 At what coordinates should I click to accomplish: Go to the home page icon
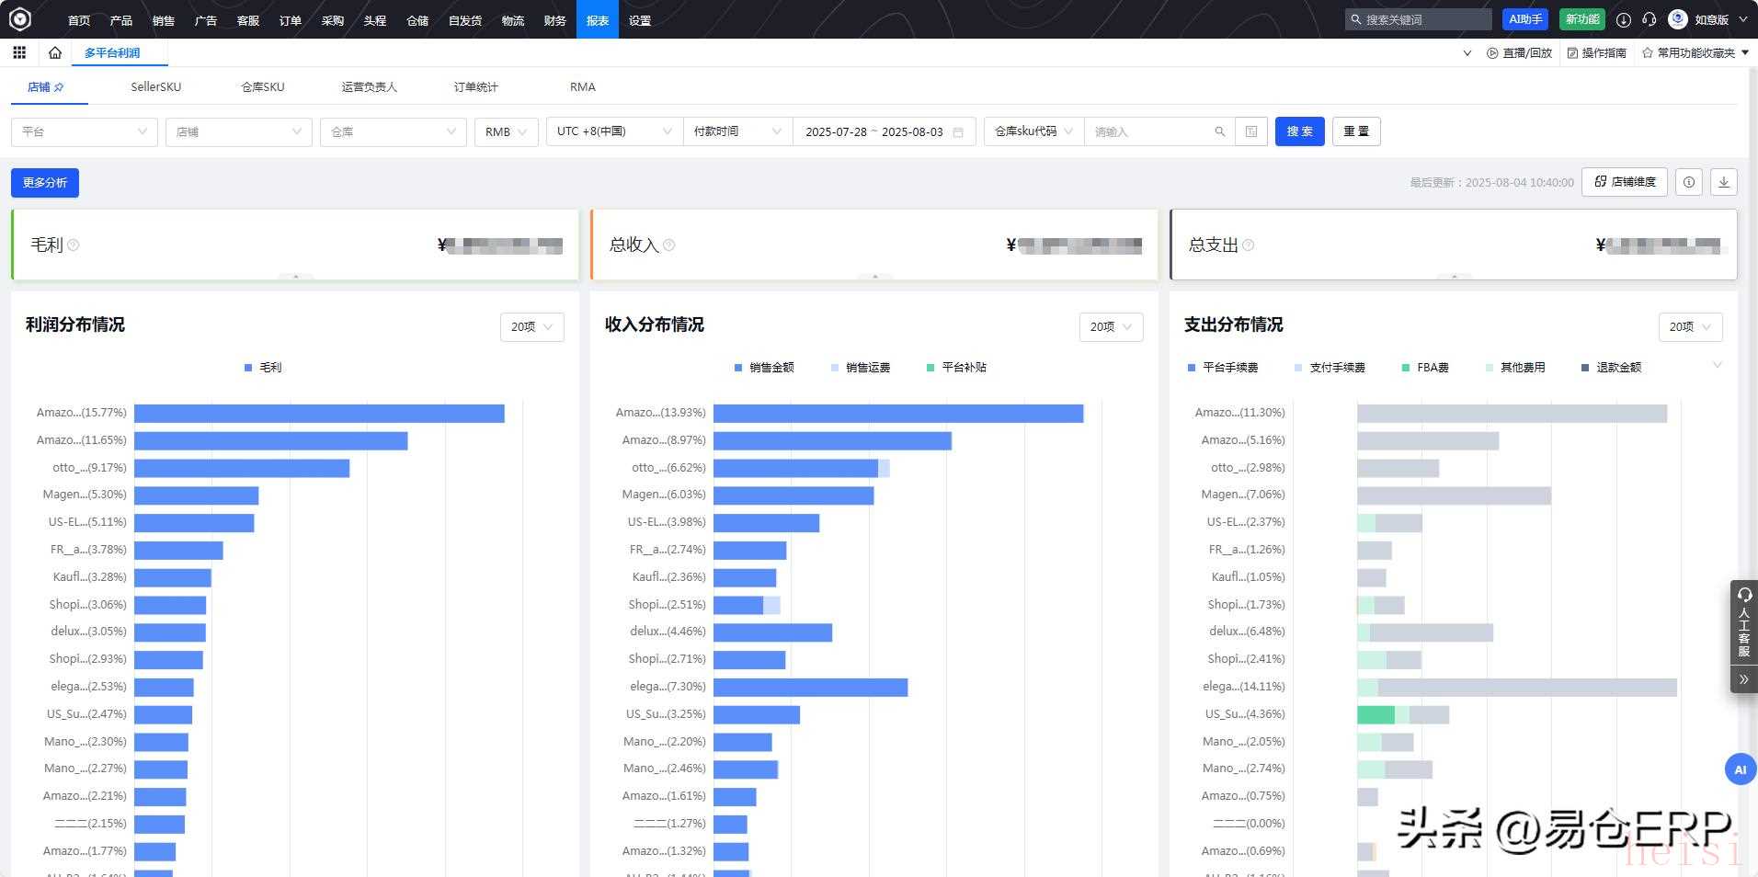[x=55, y=52]
